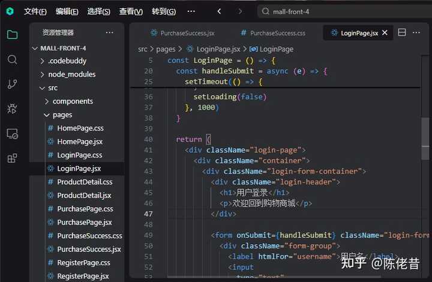Viewport: 432px width, 282px height.
Task: Open the 转到(G) menu
Action: click(163, 11)
